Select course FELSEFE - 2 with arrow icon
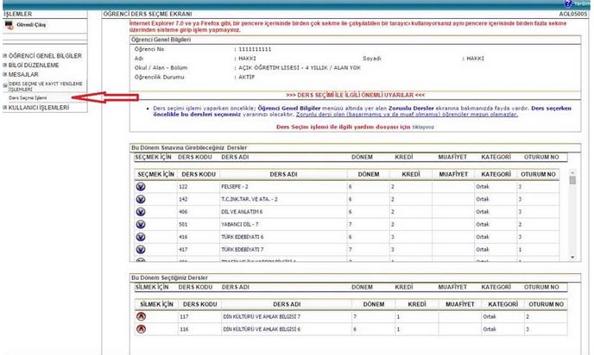The height and width of the screenshot is (355, 594). pos(141,186)
